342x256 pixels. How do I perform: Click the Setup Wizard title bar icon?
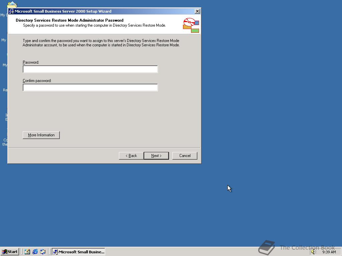[11, 11]
